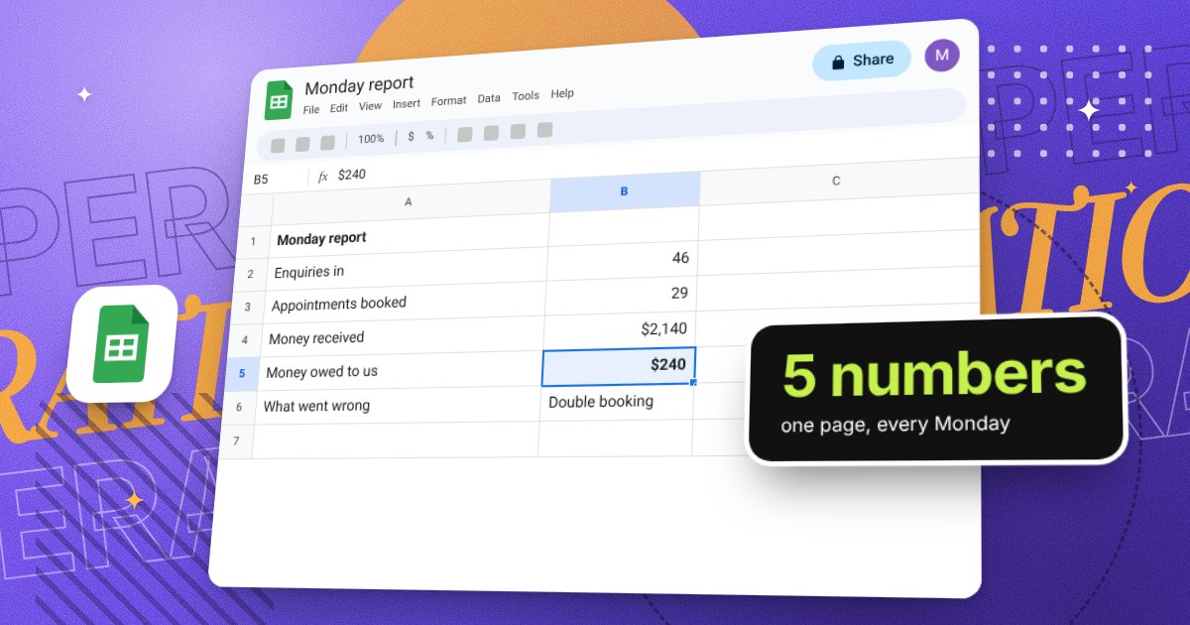Screen dimensions: 1190x625
Task: Click the cell with value 29
Action: (x=620, y=294)
